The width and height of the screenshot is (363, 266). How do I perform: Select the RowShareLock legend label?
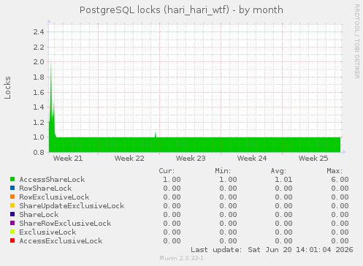pos(45,189)
